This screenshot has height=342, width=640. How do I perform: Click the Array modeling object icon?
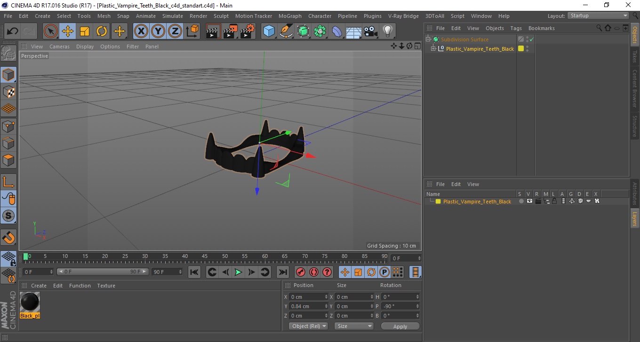(x=320, y=31)
